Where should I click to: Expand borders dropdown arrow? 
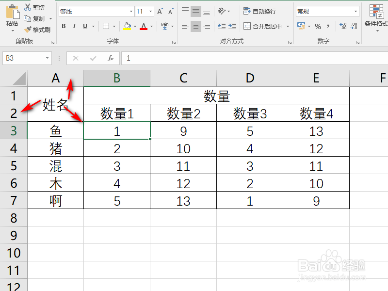coord(114,26)
